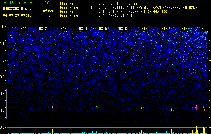This screenshot has width=211, height=134.
Task: Click the meteor count value 18
Action: pos(49,15)
